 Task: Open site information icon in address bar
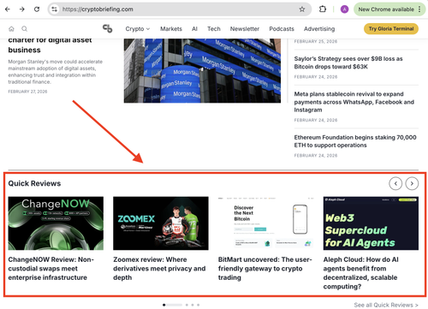click(54, 9)
